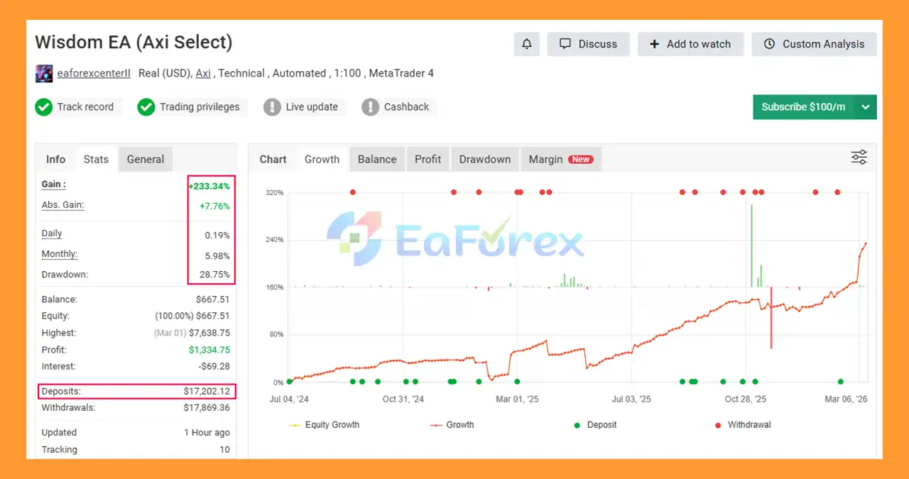Open chart settings sliders icon

(859, 158)
